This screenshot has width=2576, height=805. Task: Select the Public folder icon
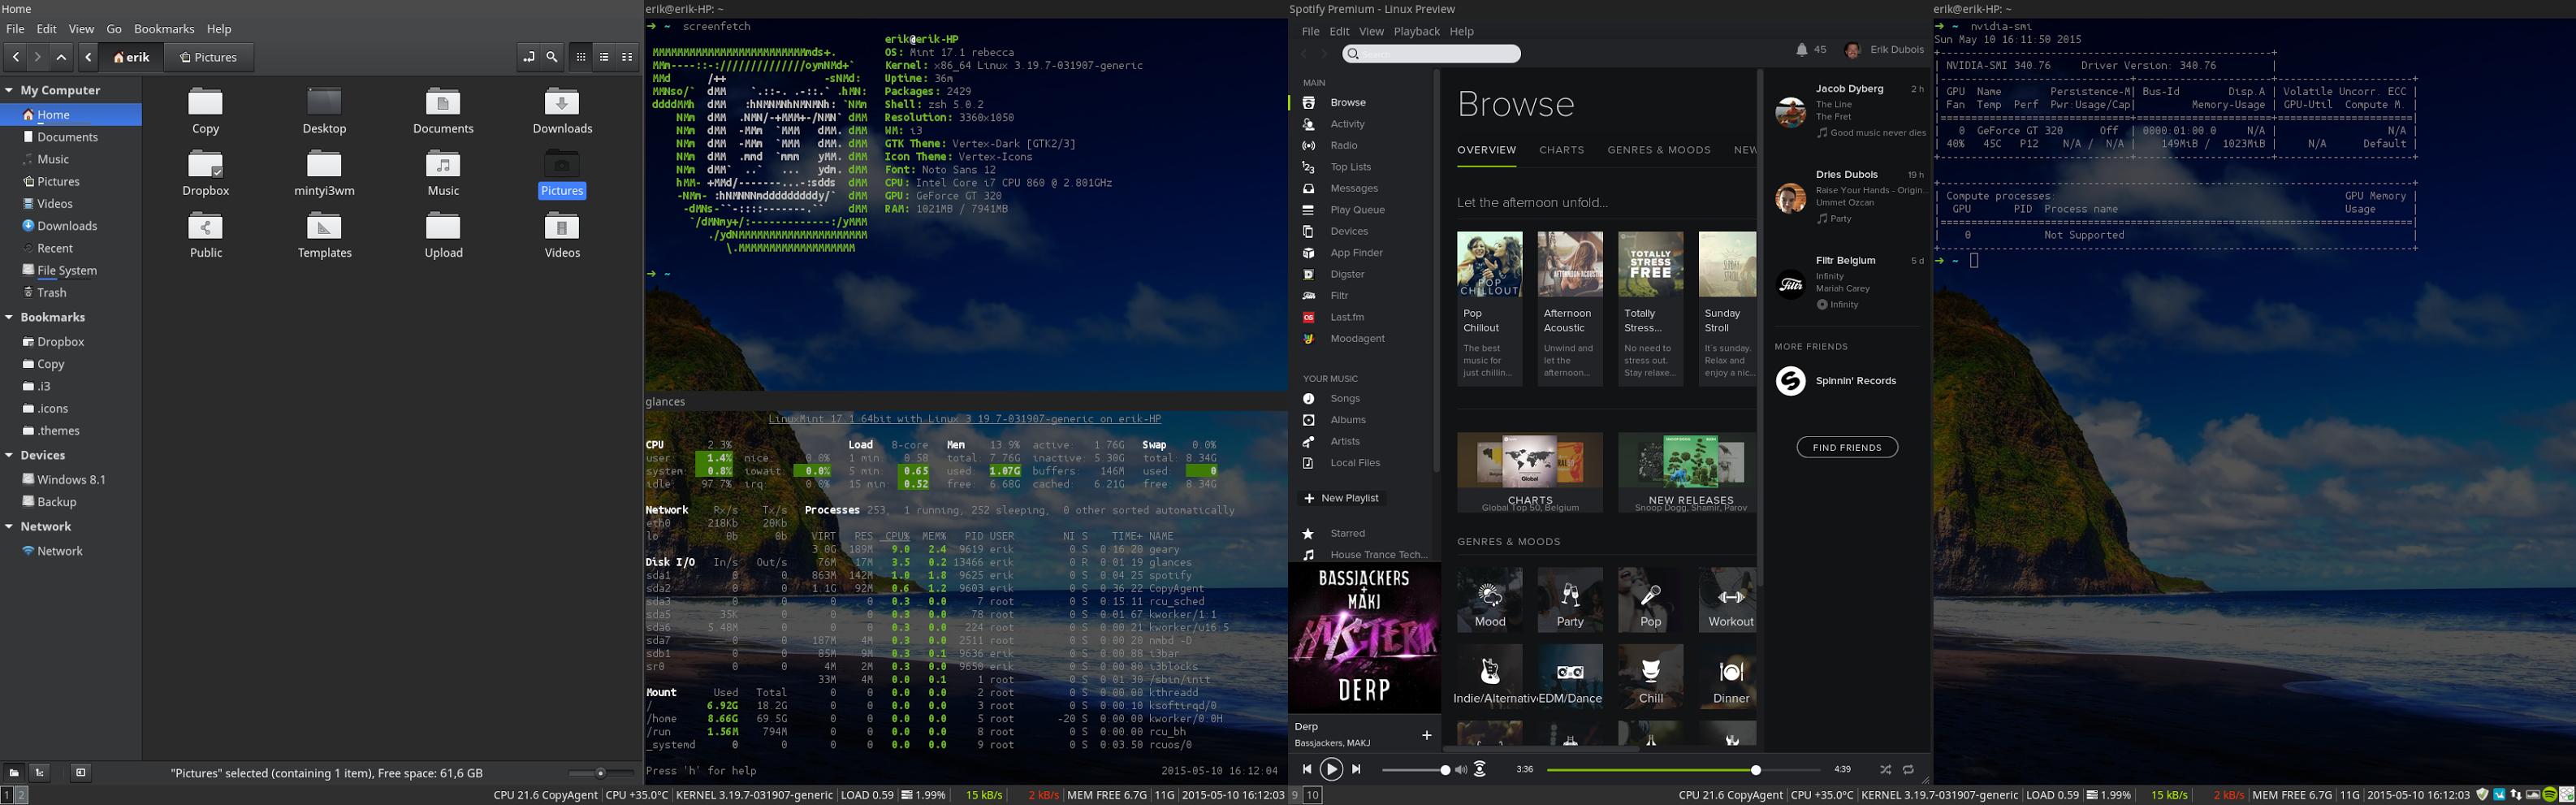[x=206, y=226]
